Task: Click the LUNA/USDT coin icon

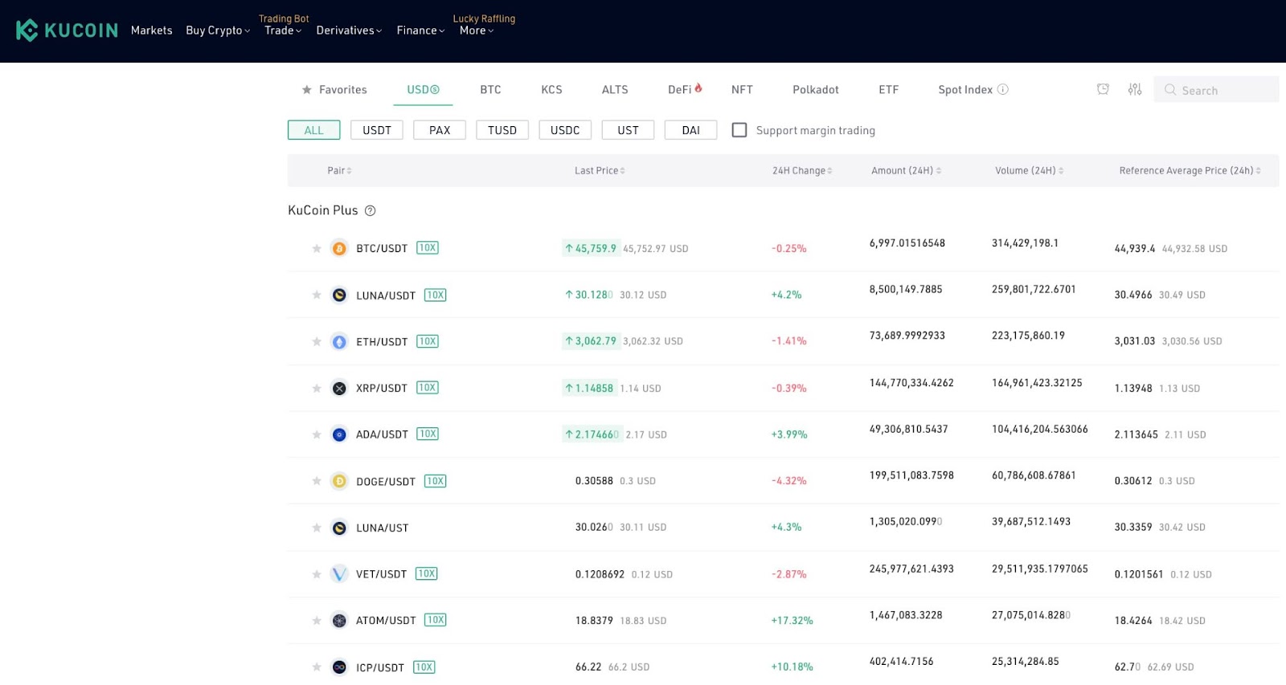Action: pos(339,295)
